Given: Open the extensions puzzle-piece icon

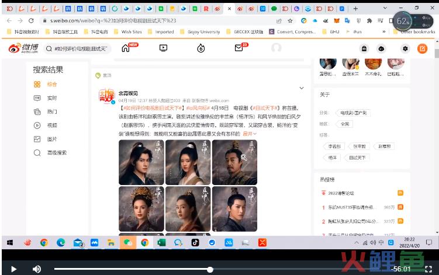Looking at the screenshot, I should click(x=369, y=20).
